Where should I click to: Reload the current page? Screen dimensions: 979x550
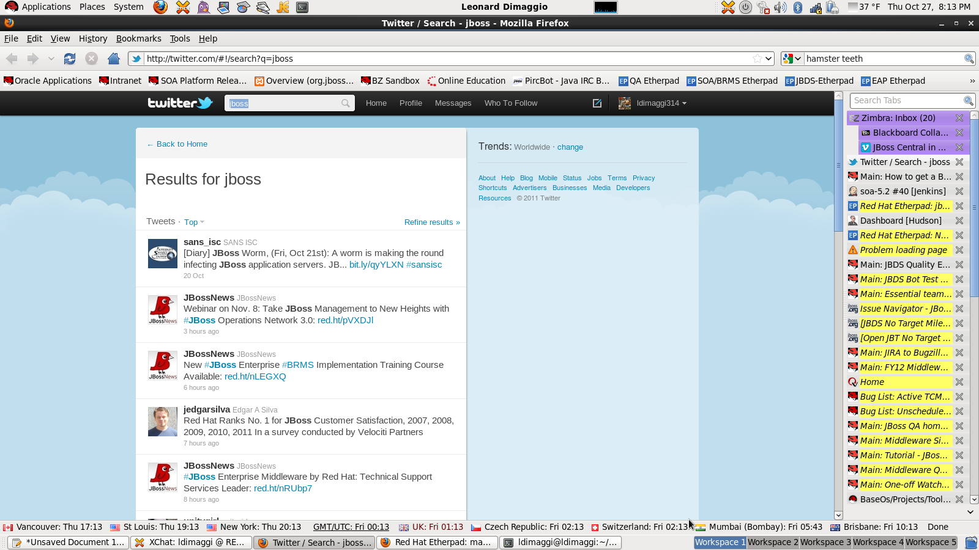[x=70, y=59]
